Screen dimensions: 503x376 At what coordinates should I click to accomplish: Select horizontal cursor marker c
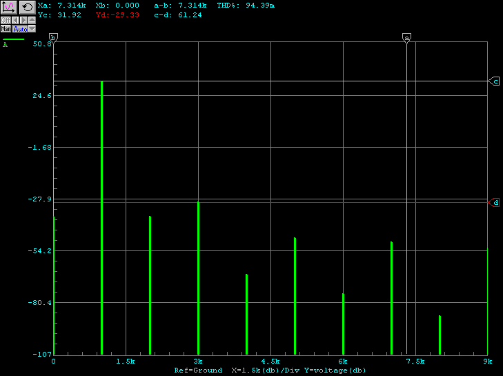[x=495, y=81]
